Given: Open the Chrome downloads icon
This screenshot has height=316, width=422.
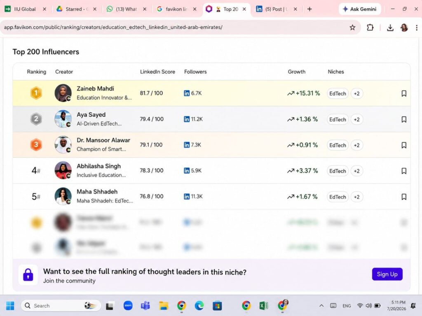Looking at the screenshot, I should pyautogui.click(x=390, y=28).
